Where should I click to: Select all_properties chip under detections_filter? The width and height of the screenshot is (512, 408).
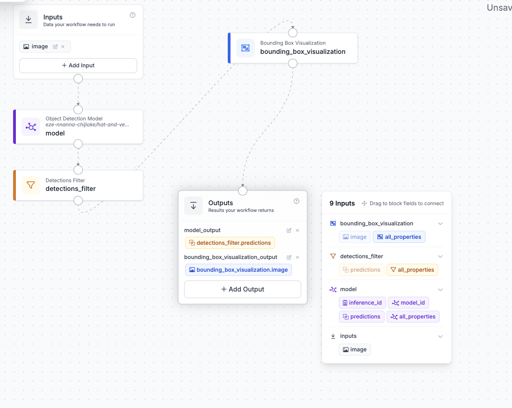click(412, 270)
